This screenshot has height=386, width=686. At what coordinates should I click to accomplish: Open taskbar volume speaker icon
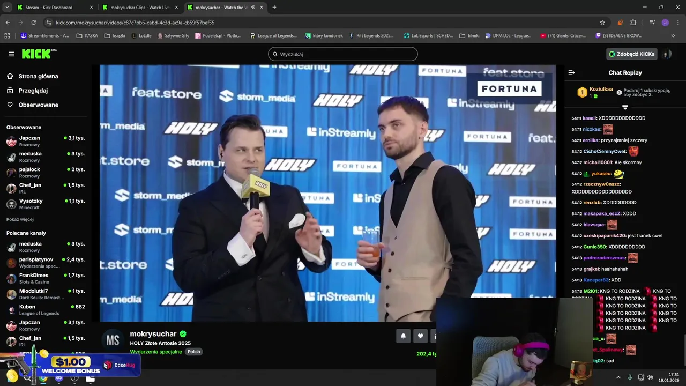(x=650, y=377)
